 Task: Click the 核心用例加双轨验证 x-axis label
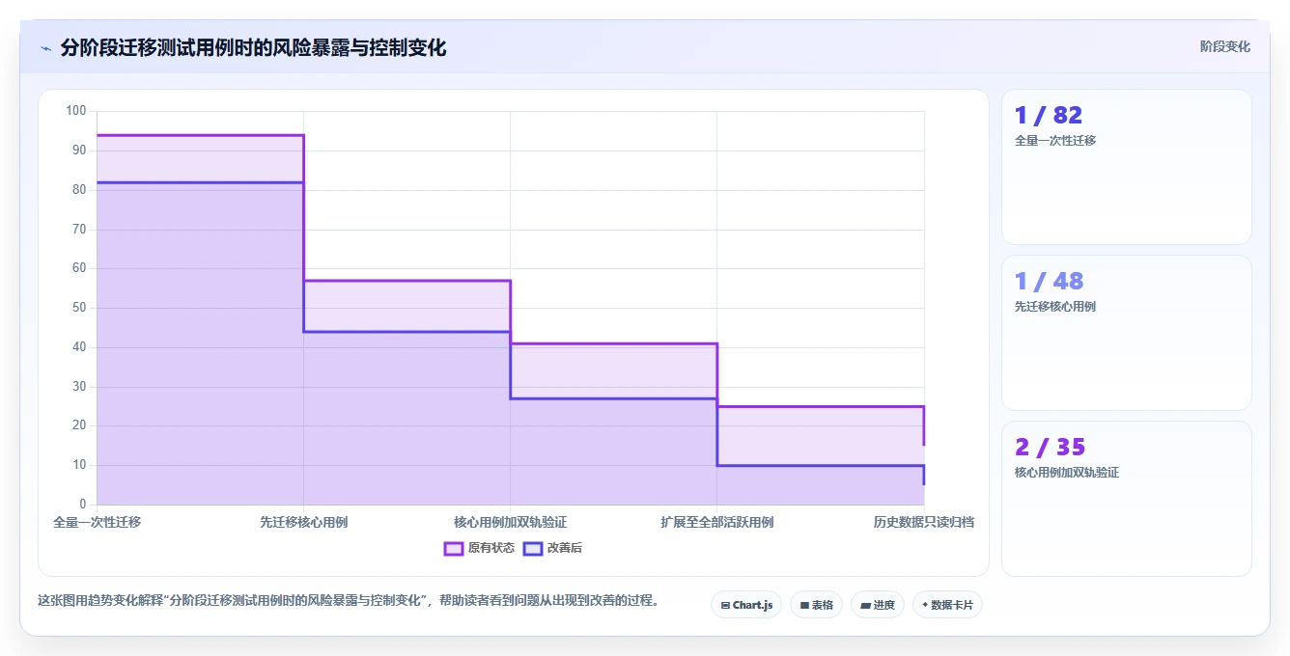tap(510, 522)
